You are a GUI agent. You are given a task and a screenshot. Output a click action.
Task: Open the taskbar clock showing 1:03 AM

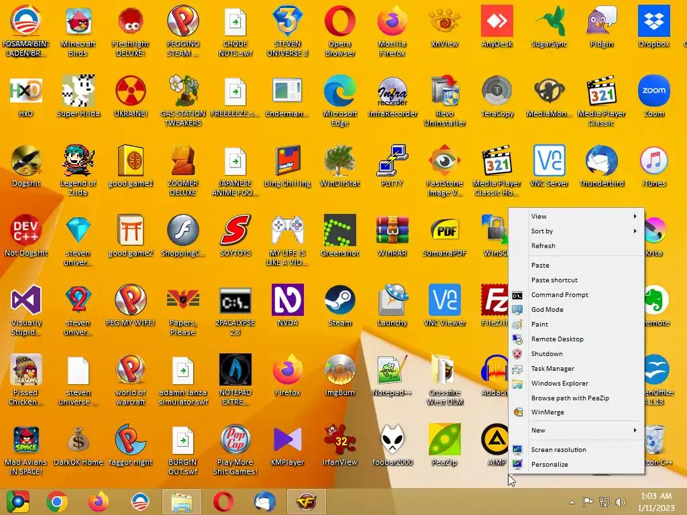[656, 502]
